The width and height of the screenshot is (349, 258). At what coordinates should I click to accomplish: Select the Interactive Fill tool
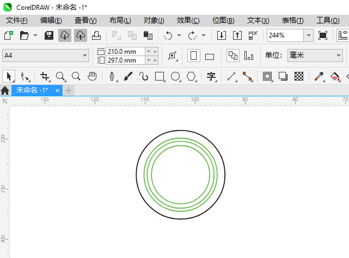click(x=335, y=77)
